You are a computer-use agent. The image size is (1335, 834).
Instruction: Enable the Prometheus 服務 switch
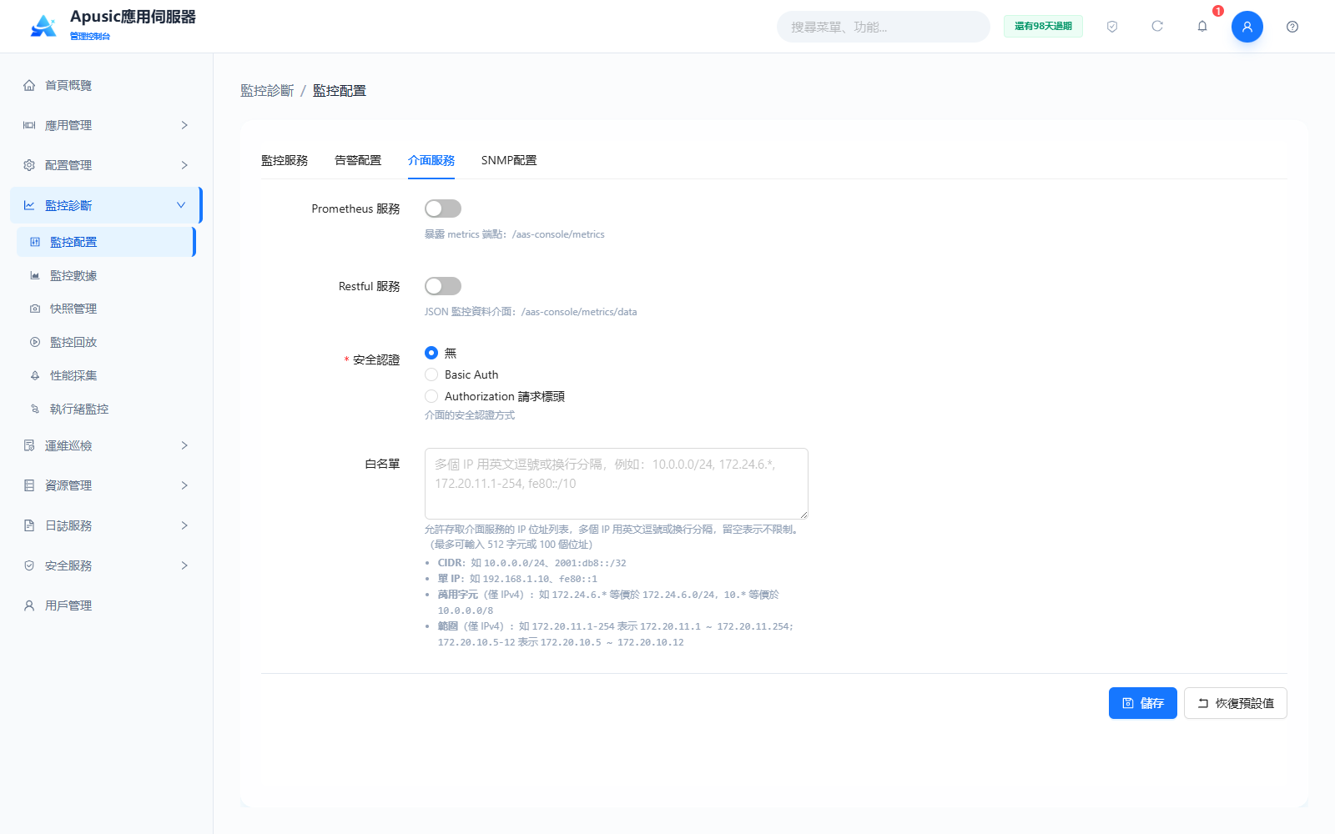click(x=443, y=208)
